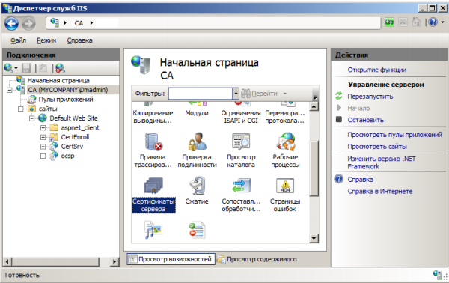Click feature list scroll up arrow
Image resolution: width=449 pixels, height=283 pixels.
314,107
